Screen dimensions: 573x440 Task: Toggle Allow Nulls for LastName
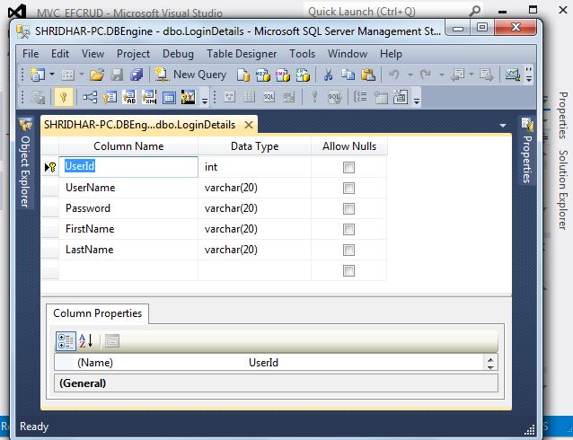coord(349,250)
